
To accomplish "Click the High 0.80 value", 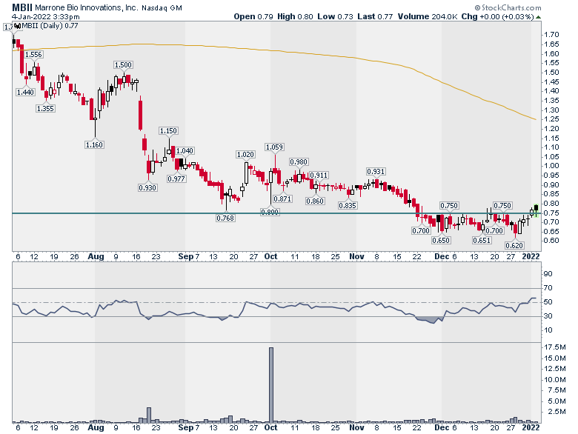I will coord(295,16).
